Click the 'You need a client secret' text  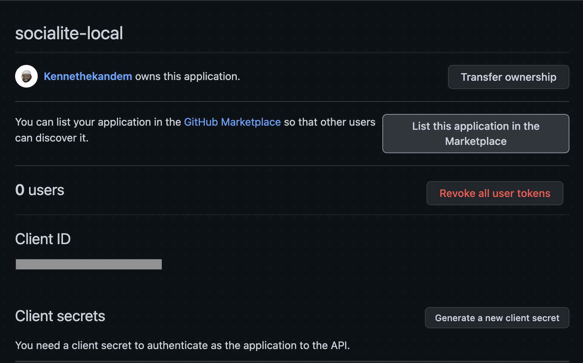pyautogui.click(x=183, y=345)
